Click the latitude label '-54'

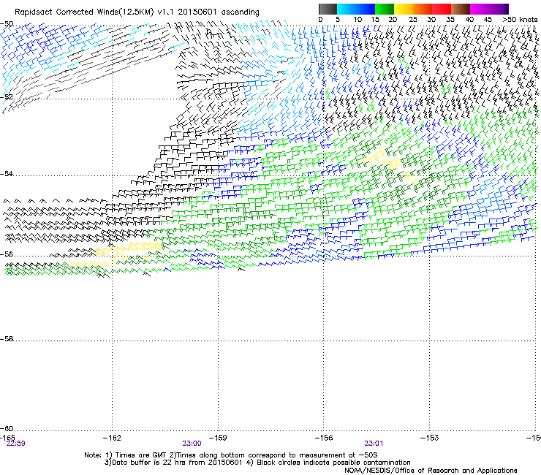tap(7, 174)
